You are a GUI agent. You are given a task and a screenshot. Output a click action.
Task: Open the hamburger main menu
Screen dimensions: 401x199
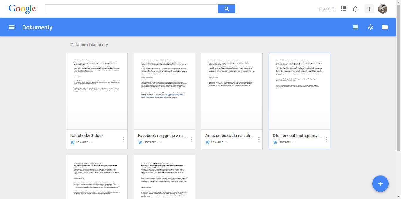coord(12,27)
